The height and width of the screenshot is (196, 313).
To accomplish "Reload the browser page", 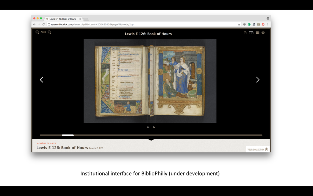I will [44, 24].
